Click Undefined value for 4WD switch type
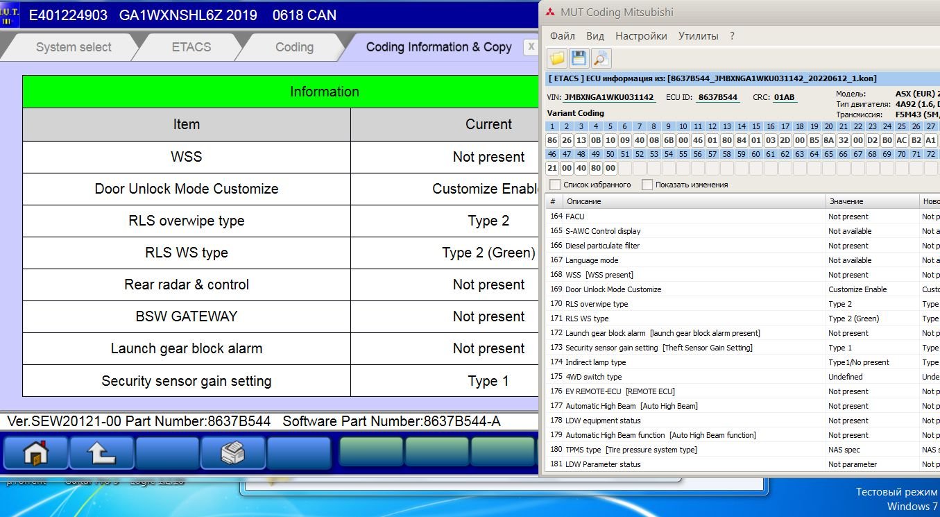940x517 pixels. coord(846,377)
